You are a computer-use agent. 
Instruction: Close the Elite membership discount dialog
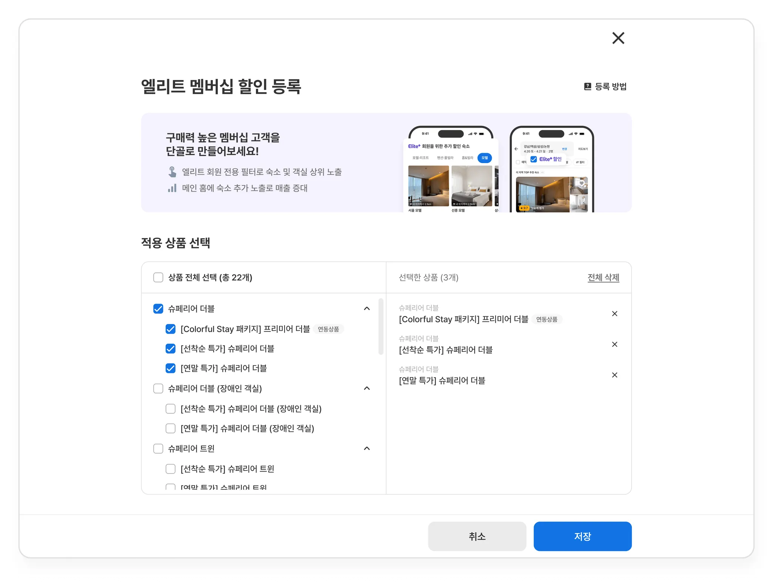618,38
